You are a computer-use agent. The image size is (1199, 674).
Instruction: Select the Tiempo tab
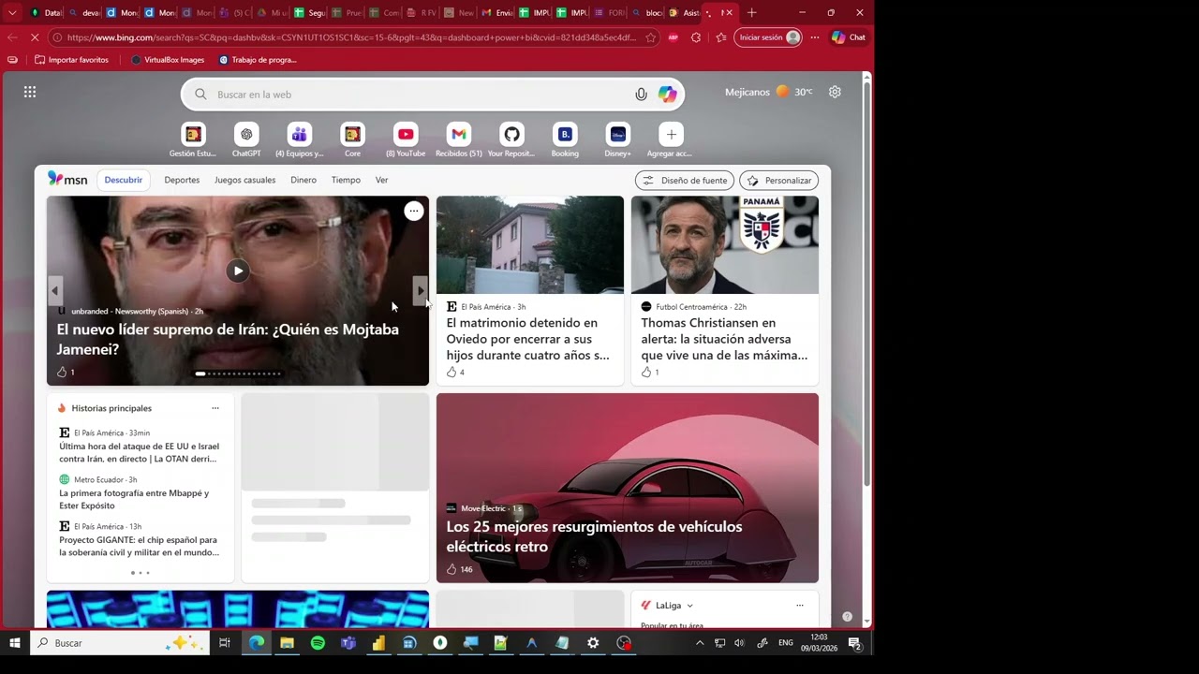click(346, 180)
